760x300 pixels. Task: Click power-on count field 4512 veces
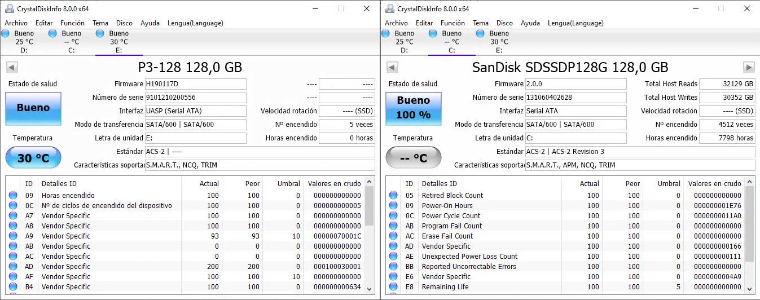(x=727, y=125)
